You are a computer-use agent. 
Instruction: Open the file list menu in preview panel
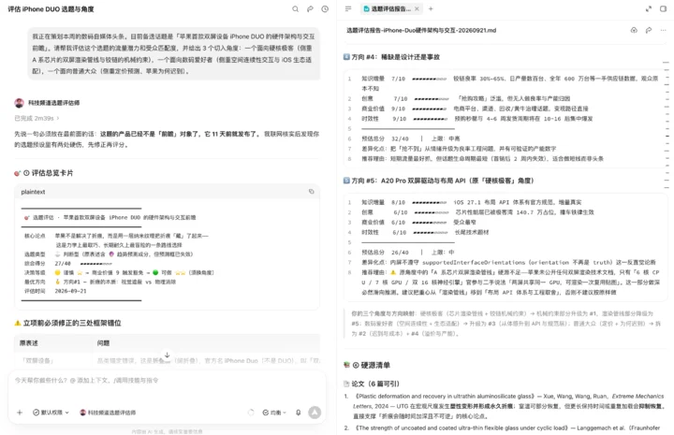(x=348, y=8)
